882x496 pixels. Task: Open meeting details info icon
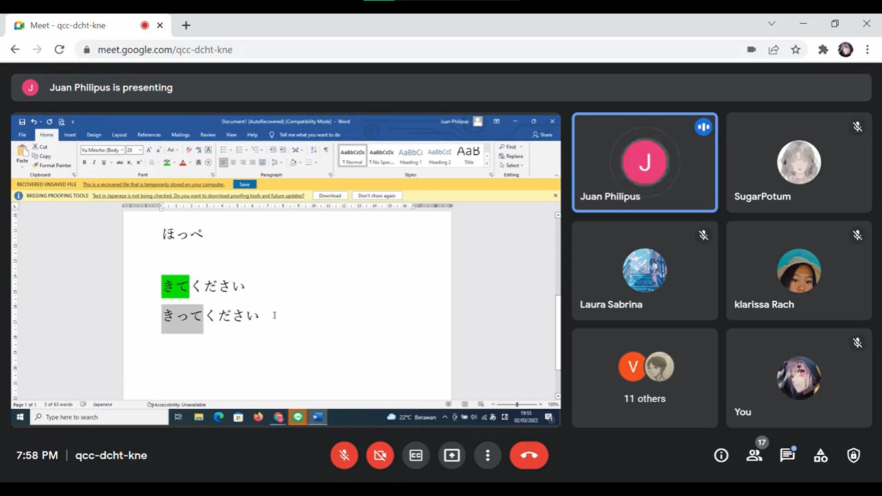click(721, 455)
